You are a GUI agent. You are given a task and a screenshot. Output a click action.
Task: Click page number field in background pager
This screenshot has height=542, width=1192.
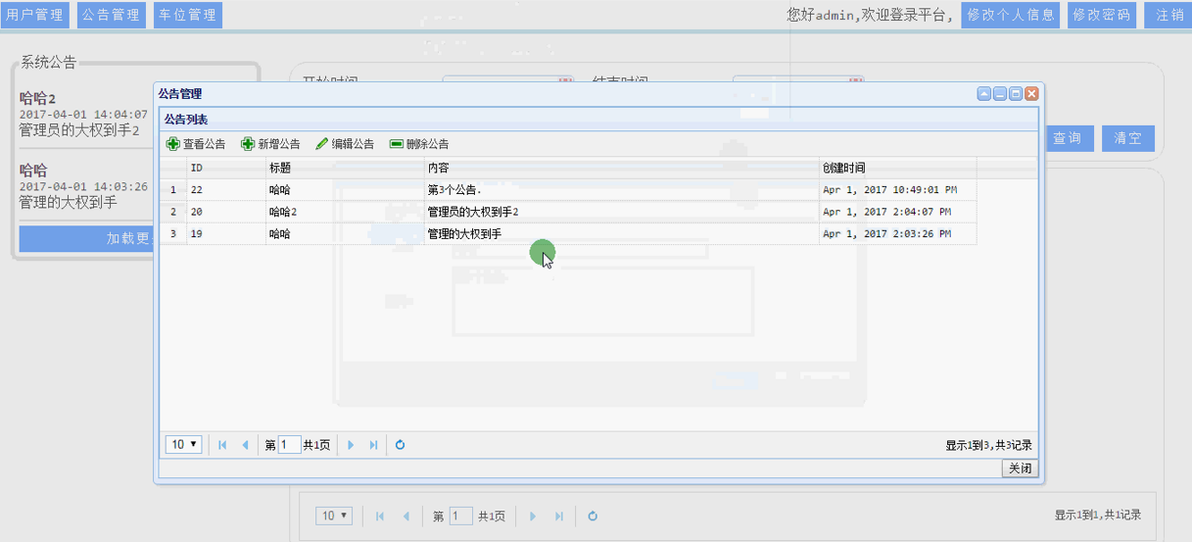point(461,516)
